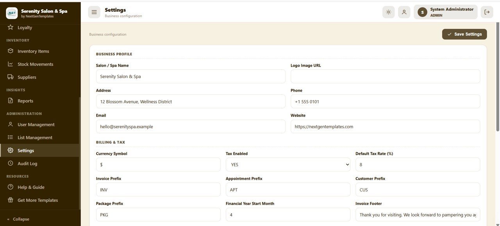Open Stock Movements in sidebar
Image resolution: width=500 pixels, height=226 pixels.
[39, 64]
